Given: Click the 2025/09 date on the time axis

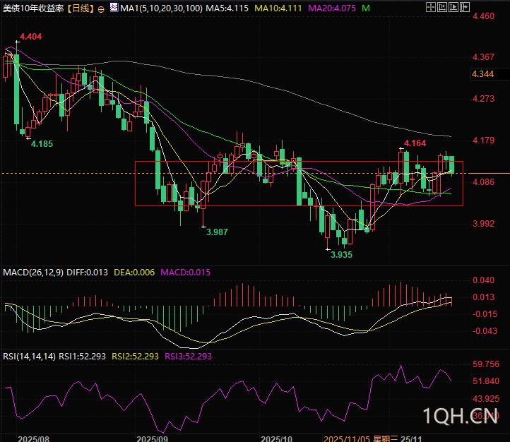Looking at the screenshot, I should [x=152, y=438].
